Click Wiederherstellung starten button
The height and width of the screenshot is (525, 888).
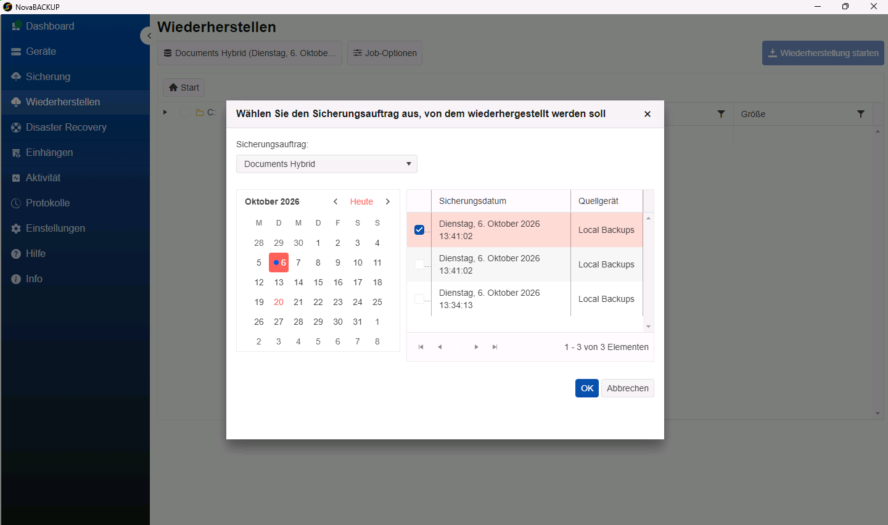pos(823,53)
